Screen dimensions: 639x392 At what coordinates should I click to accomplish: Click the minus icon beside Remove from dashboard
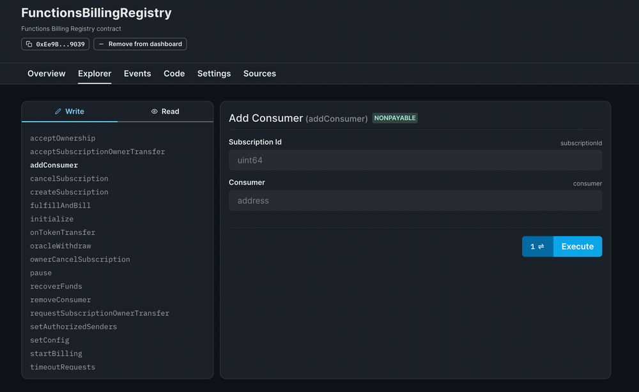[x=102, y=44]
